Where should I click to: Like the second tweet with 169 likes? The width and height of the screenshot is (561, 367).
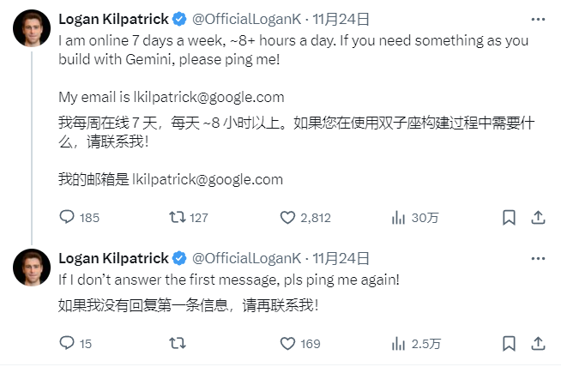click(x=287, y=343)
